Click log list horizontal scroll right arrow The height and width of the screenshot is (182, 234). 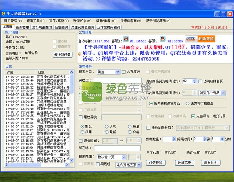[67, 165]
